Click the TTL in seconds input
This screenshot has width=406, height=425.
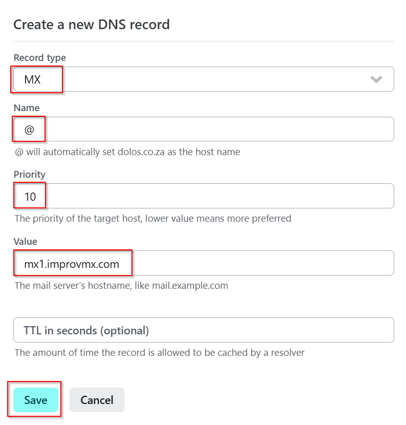tap(204, 330)
